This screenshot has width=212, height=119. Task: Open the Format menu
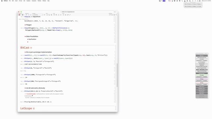[x=21, y=1]
